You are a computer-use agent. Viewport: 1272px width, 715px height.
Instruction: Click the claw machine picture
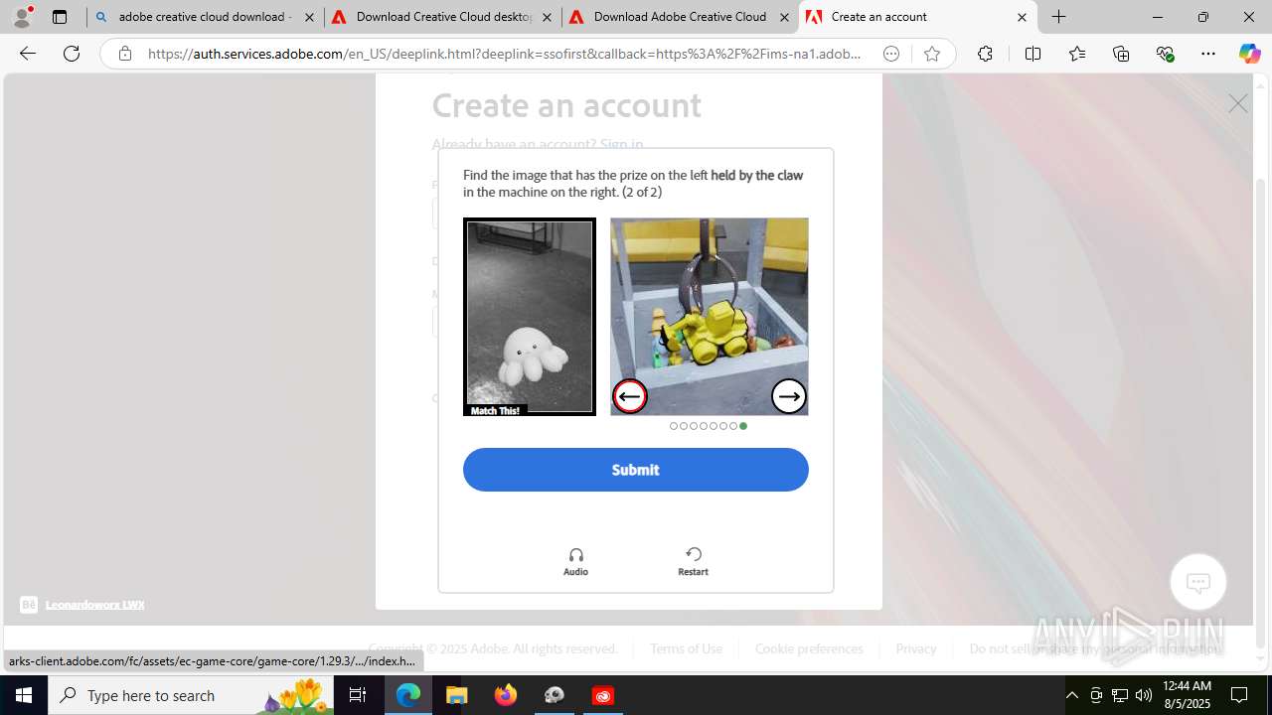click(x=710, y=317)
